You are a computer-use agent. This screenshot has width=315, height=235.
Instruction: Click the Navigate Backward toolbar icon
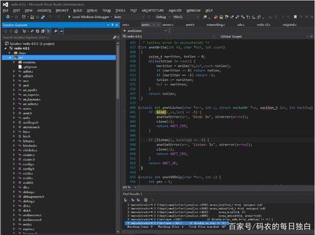pyautogui.click(x=8, y=17)
